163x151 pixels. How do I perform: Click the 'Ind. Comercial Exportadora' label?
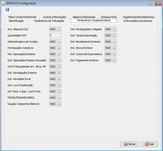[x=86, y=54]
